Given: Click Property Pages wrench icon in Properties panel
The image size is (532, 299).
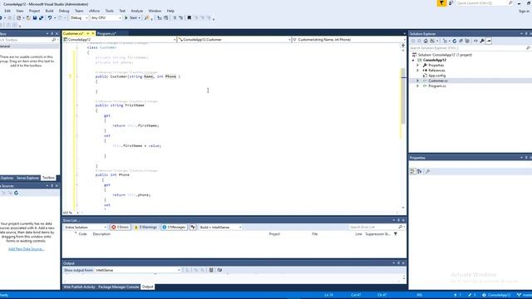Looking at the screenshot, I should (x=427, y=172).
